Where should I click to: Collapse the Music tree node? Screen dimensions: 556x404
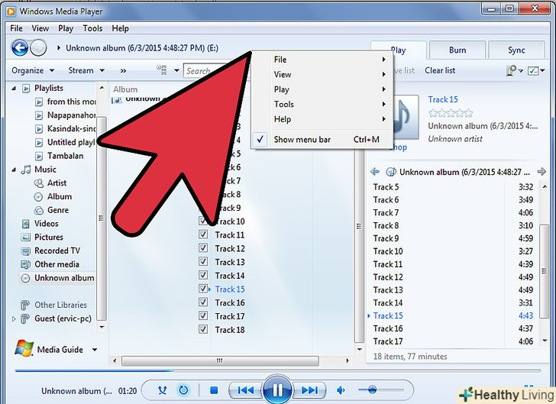pos(14,170)
